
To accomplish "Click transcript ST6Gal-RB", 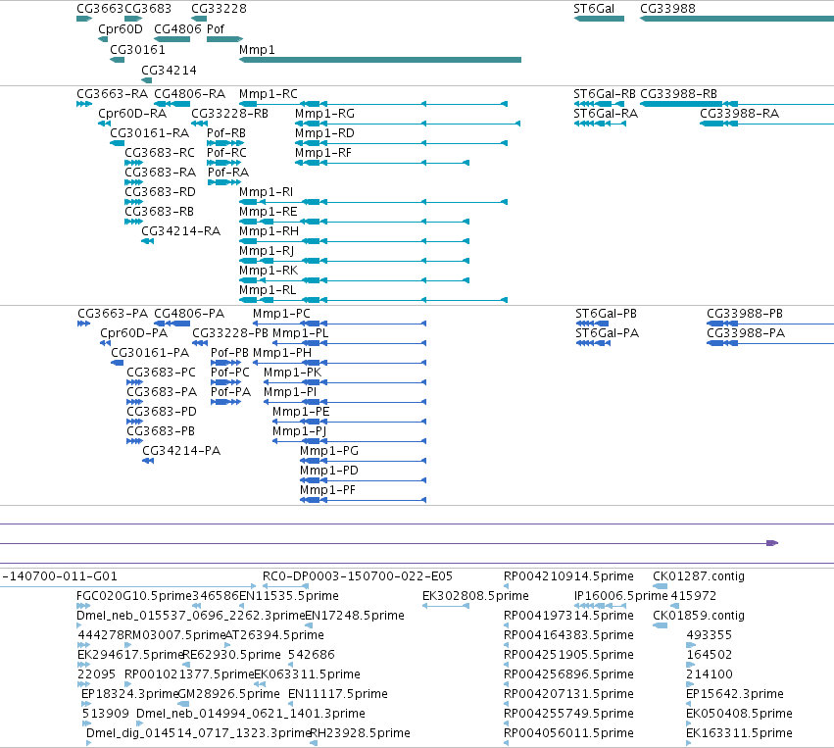I will click(600, 104).
